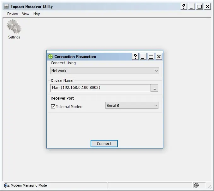Screen dimensions: 214x191
Task: Click the Modem Managing Mode status icon
Action: [x=7, y=185]
